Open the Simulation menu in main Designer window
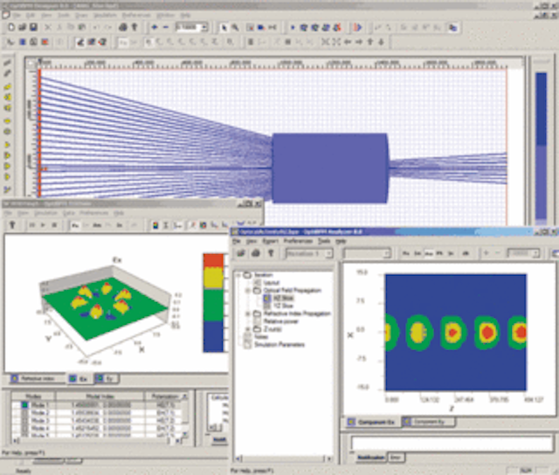 [105, 16]
